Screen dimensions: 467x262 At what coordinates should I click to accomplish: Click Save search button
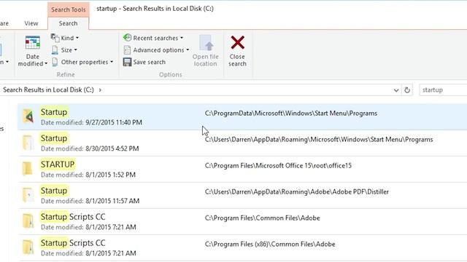144,62
